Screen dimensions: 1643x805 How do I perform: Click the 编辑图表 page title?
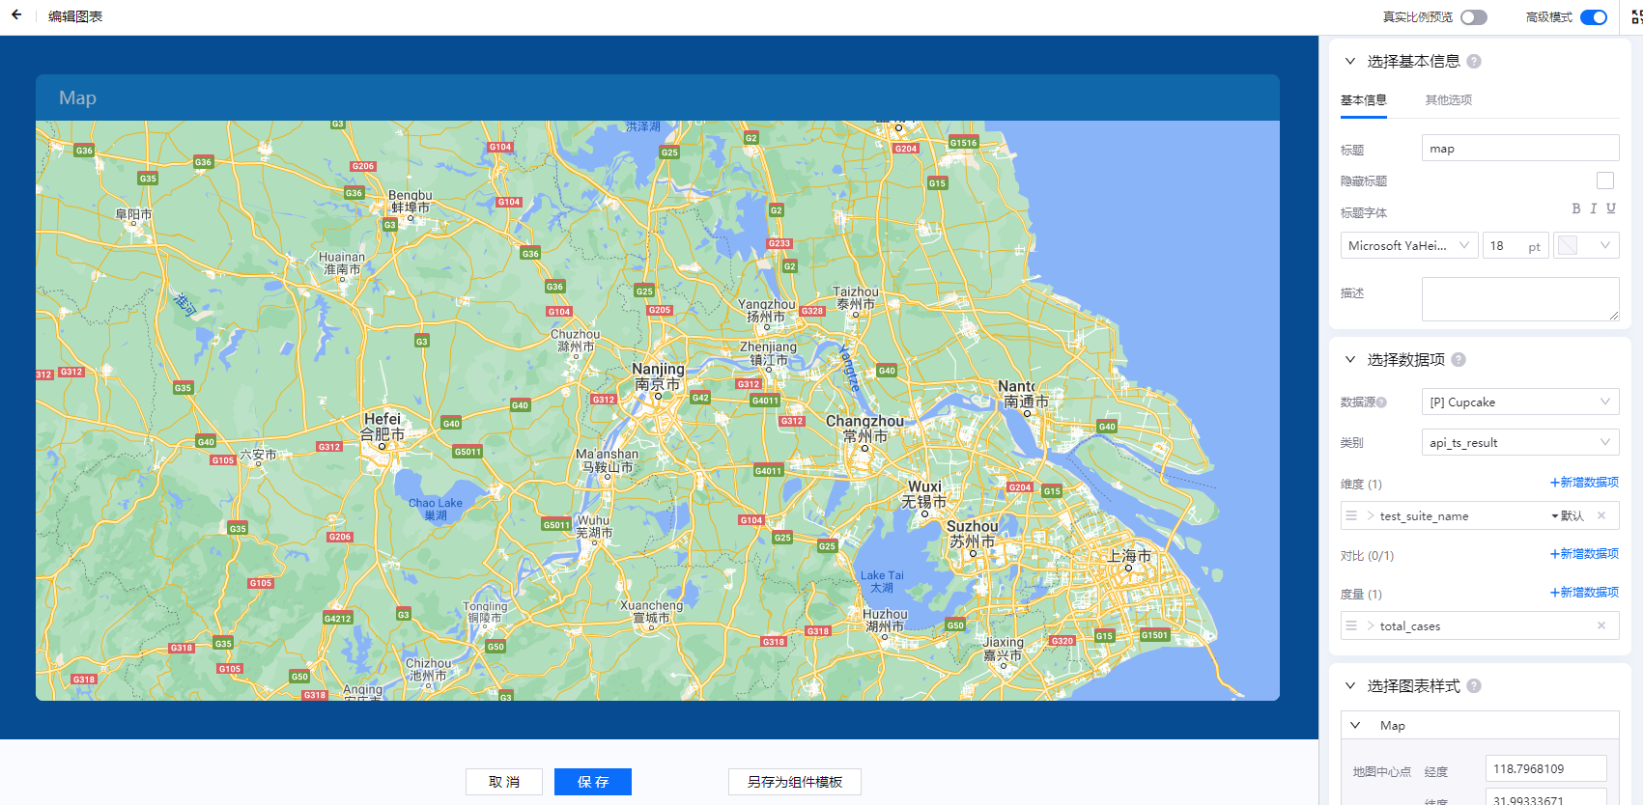click(x=75, y=16)
